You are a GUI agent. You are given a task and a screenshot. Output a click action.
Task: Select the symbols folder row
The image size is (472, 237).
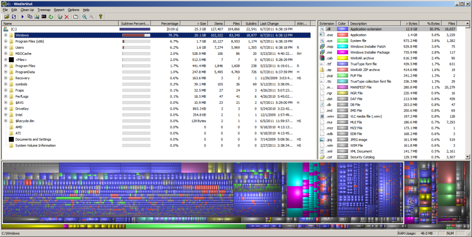156,84
